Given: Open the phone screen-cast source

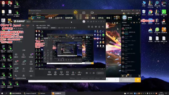Looking at the screenshot, I should point(61,73).
